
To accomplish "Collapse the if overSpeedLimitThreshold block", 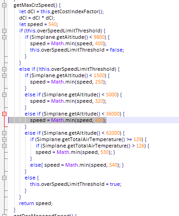I will (5, 31).
